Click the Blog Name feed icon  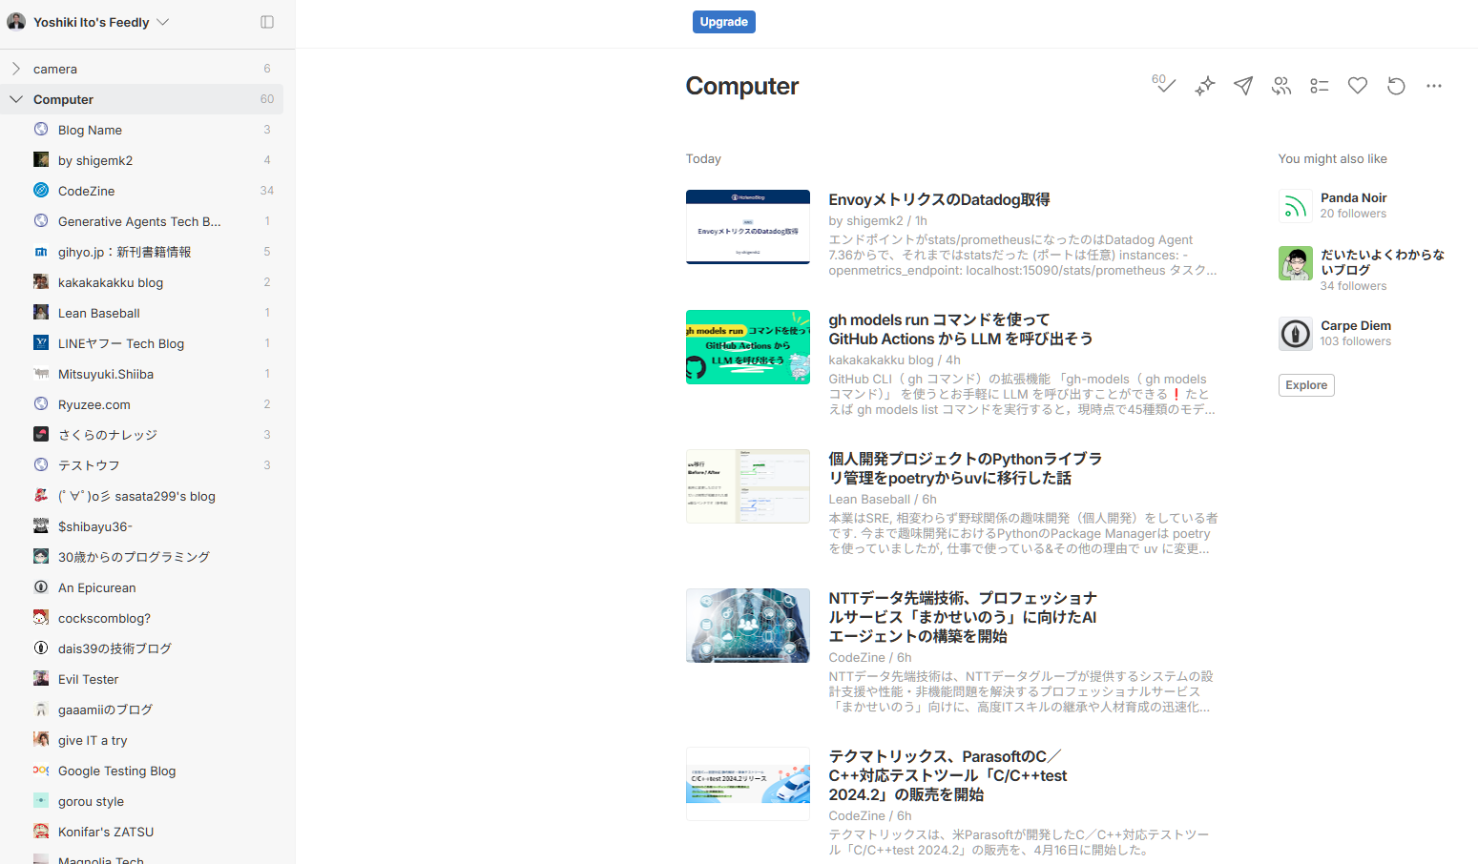41,129
